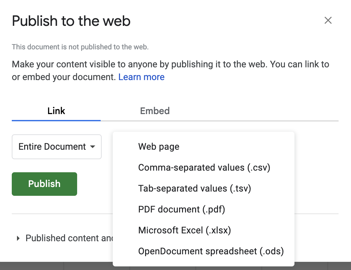Click the divider line below the Publish button
The height and width of the screenshot is (270, 351).
[62, 214]
